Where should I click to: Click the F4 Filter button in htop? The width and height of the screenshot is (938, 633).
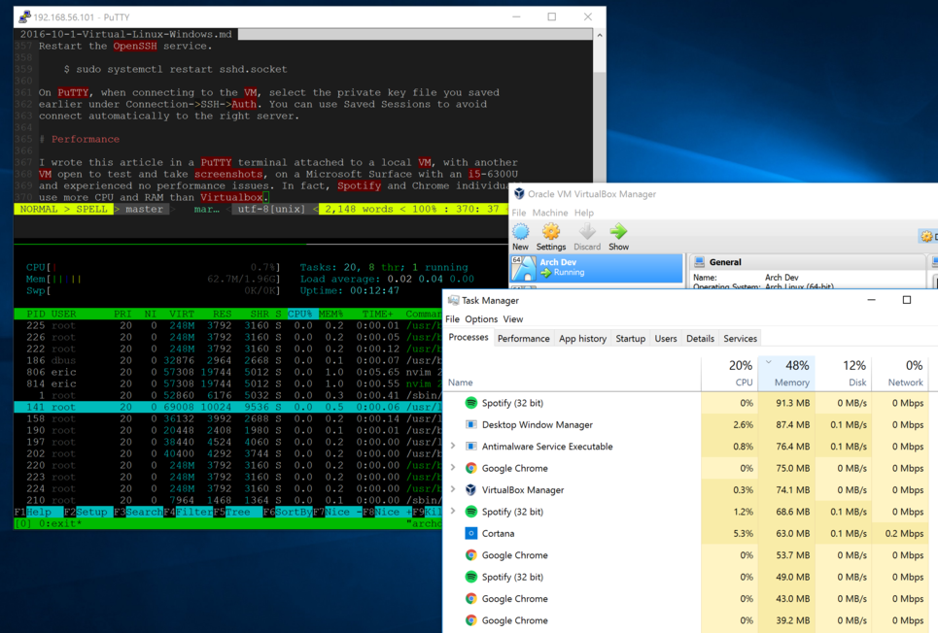point(188,512)
